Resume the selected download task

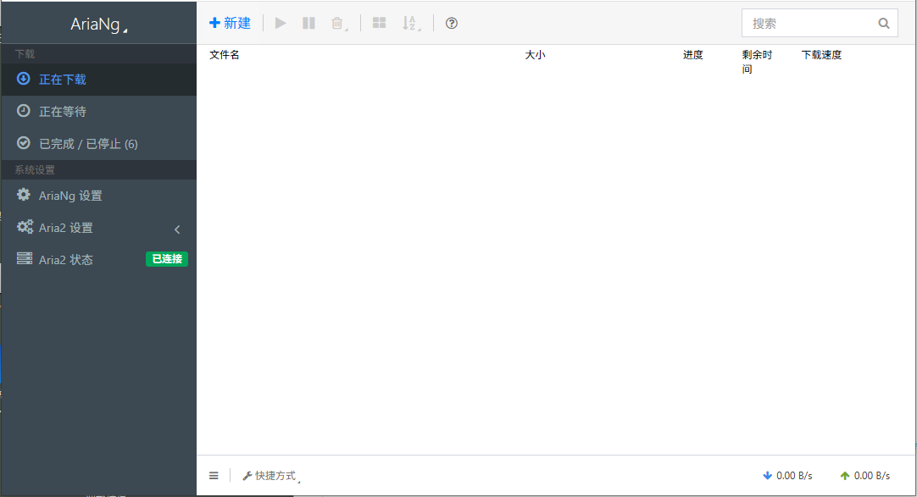(x=281, y=23)
